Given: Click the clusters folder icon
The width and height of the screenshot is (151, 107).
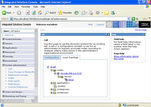Looking at the screenshot, I should point(55,86).
